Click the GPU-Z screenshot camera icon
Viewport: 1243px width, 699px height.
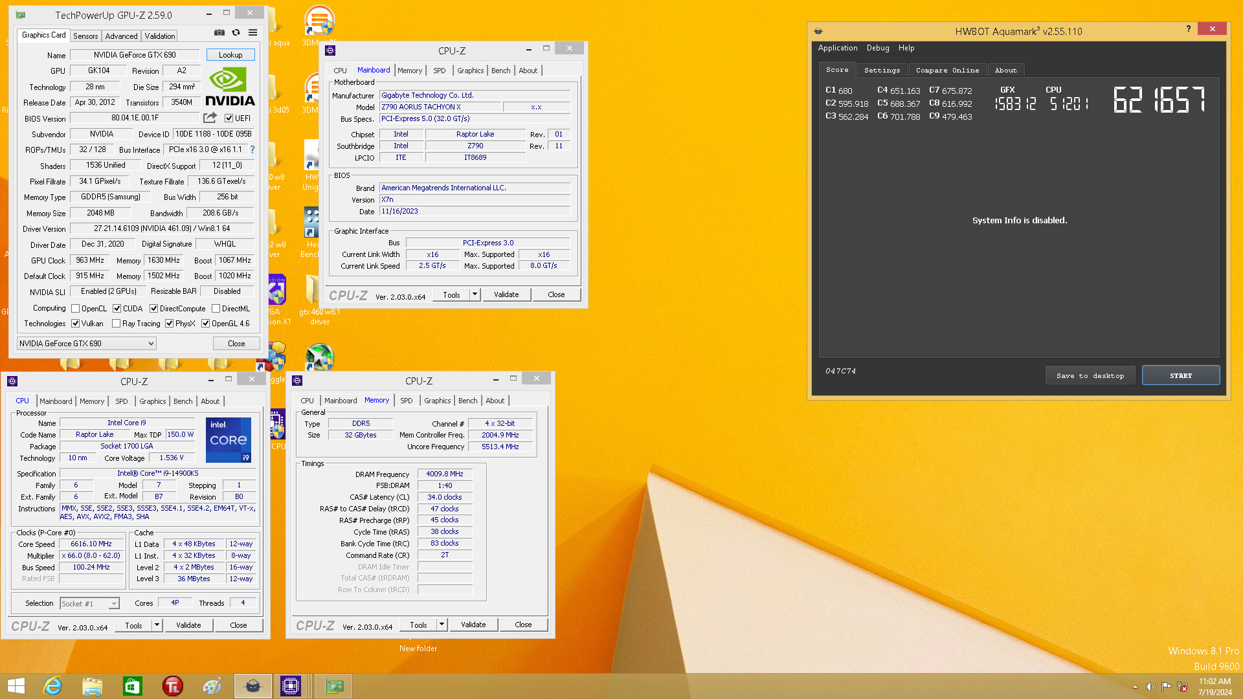coord(219,32)
